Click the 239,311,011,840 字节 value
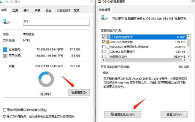195x122 pixels. click(x=49, y=66)
